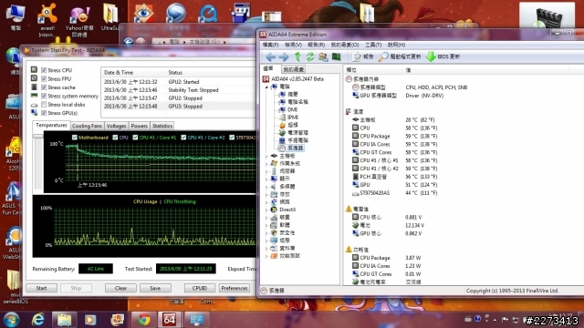Toggle the Stress CPU checkbox

click(x=44, y=70)
